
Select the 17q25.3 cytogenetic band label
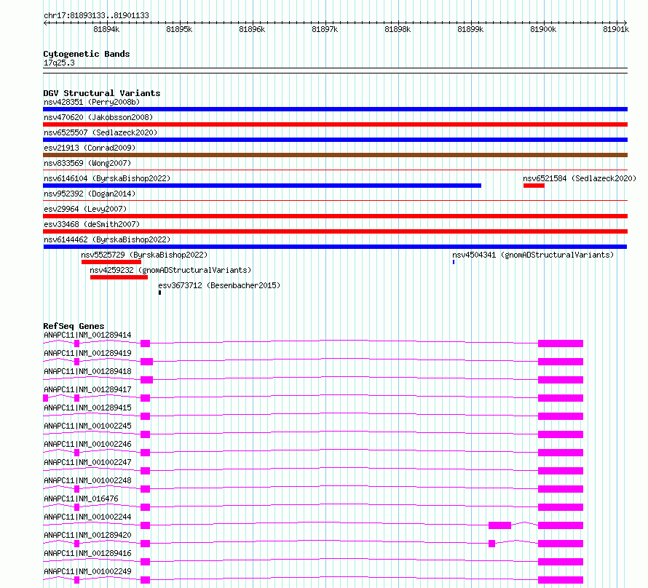pos(59,63)
